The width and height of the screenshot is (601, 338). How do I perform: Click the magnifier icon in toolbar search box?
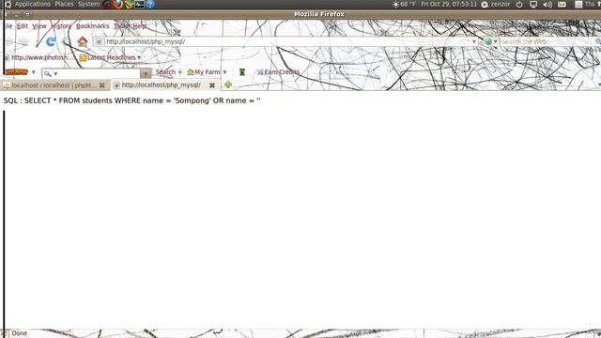(x=47, y=73)
